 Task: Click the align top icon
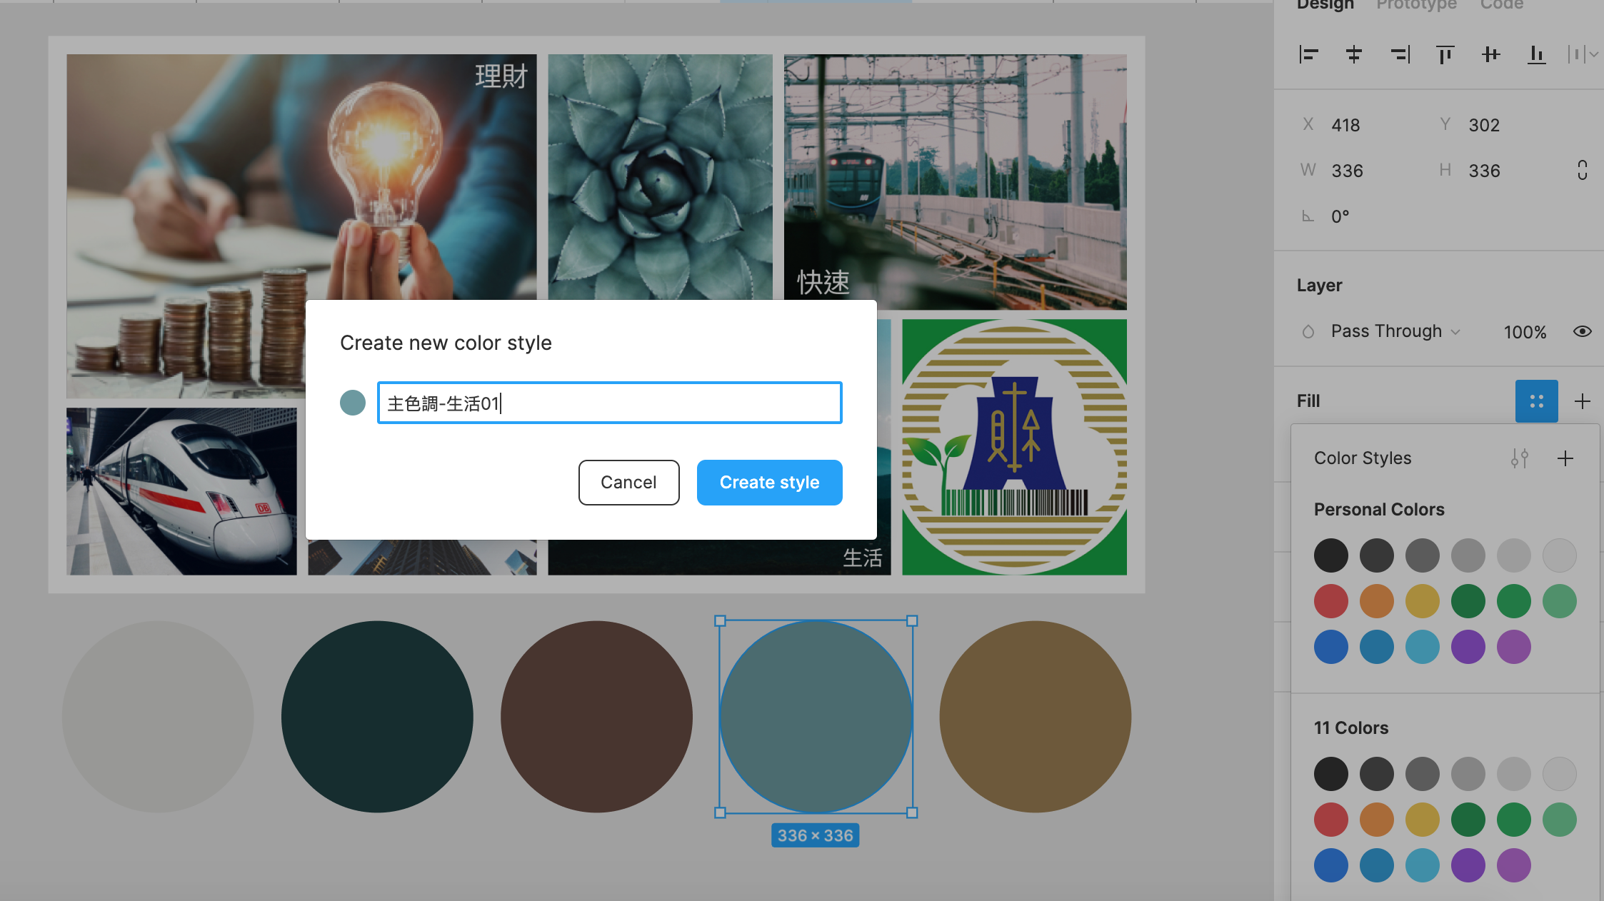(1445, 54)
